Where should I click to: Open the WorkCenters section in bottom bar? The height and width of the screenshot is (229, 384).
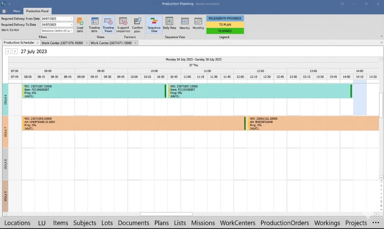tap(237, 223)
